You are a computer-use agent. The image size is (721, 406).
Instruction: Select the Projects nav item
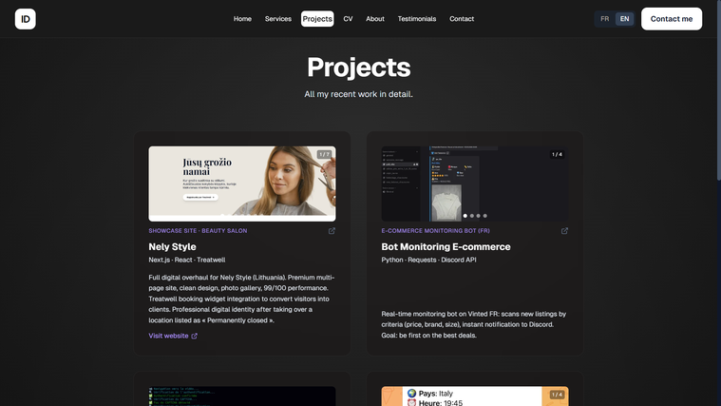click(317, 19)
